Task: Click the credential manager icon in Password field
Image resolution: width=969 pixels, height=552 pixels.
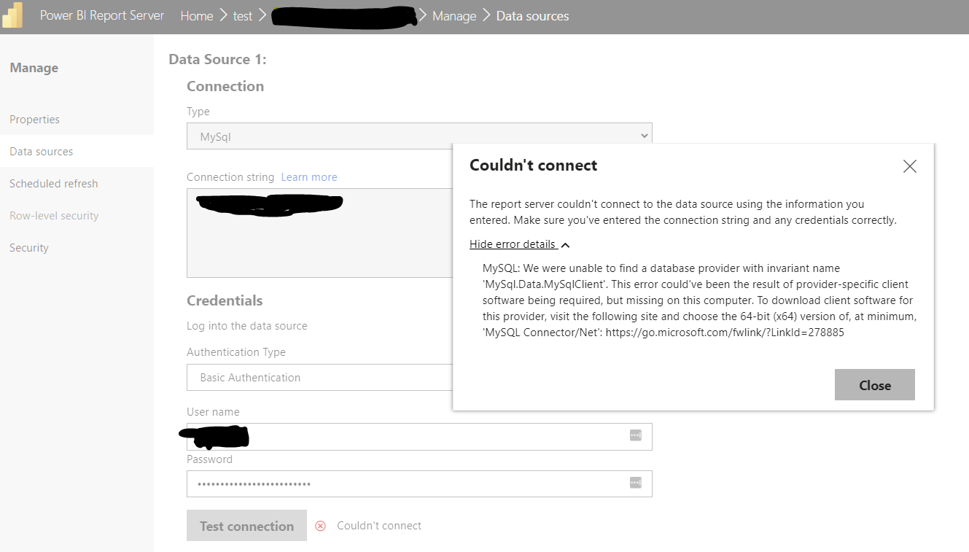Action: pyautogui.click(x=635, y=483)
